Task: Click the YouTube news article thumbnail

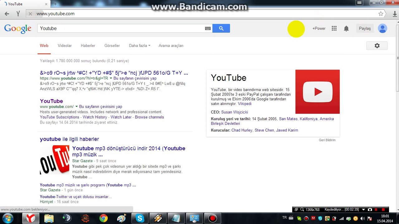Action: point(55,160)
